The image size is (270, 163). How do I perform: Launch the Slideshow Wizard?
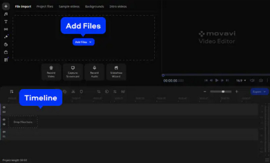coord(116,72)
